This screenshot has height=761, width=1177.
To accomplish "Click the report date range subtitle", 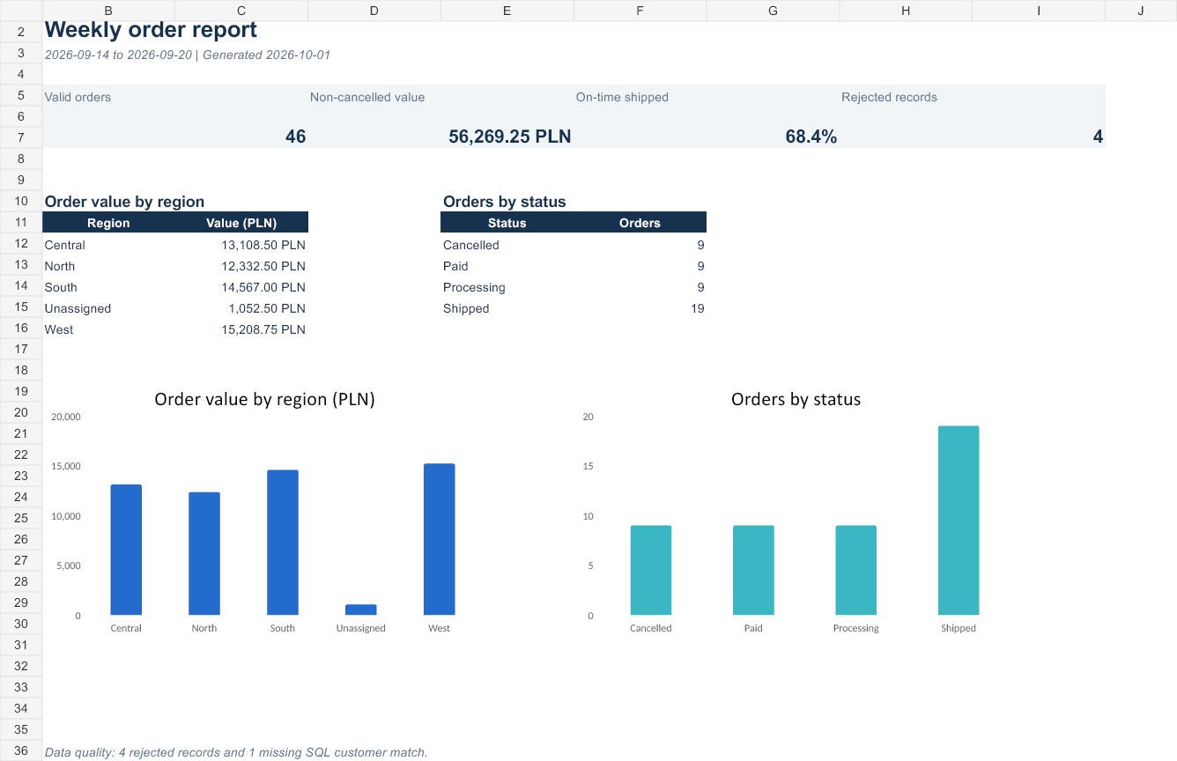I will click(x=187, y=55).
